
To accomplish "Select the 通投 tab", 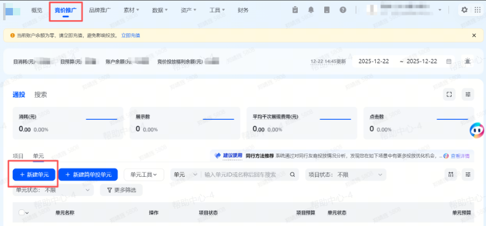I will coord(18,95).
